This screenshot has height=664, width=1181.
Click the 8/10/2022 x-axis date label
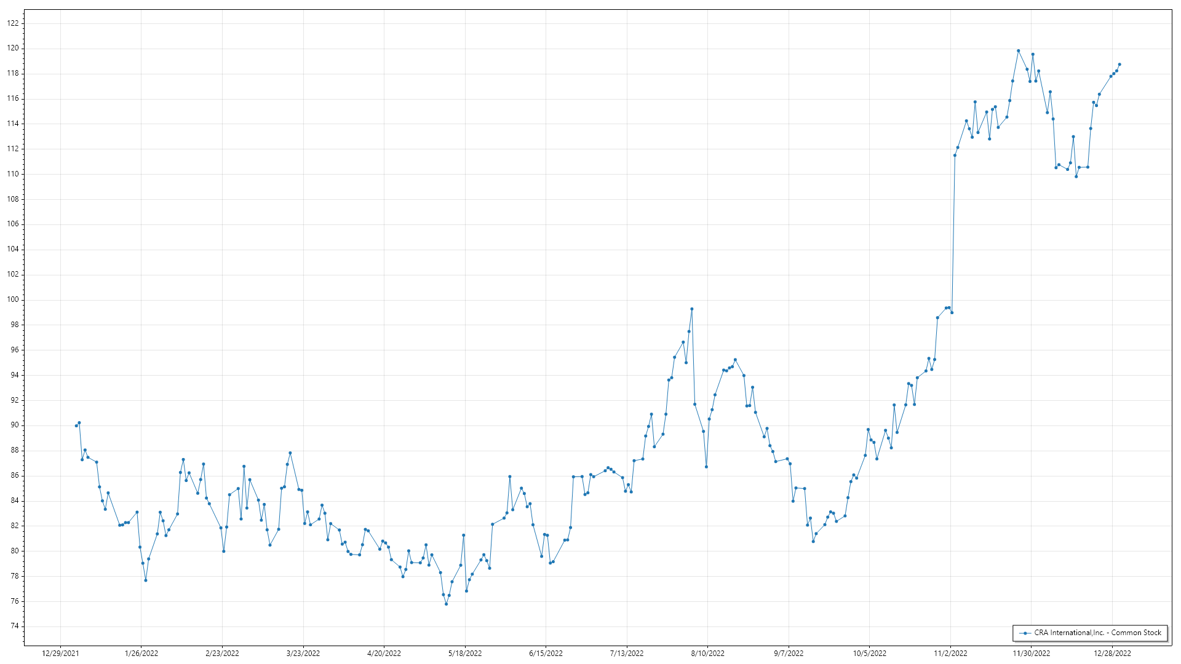tap(707, 654)
